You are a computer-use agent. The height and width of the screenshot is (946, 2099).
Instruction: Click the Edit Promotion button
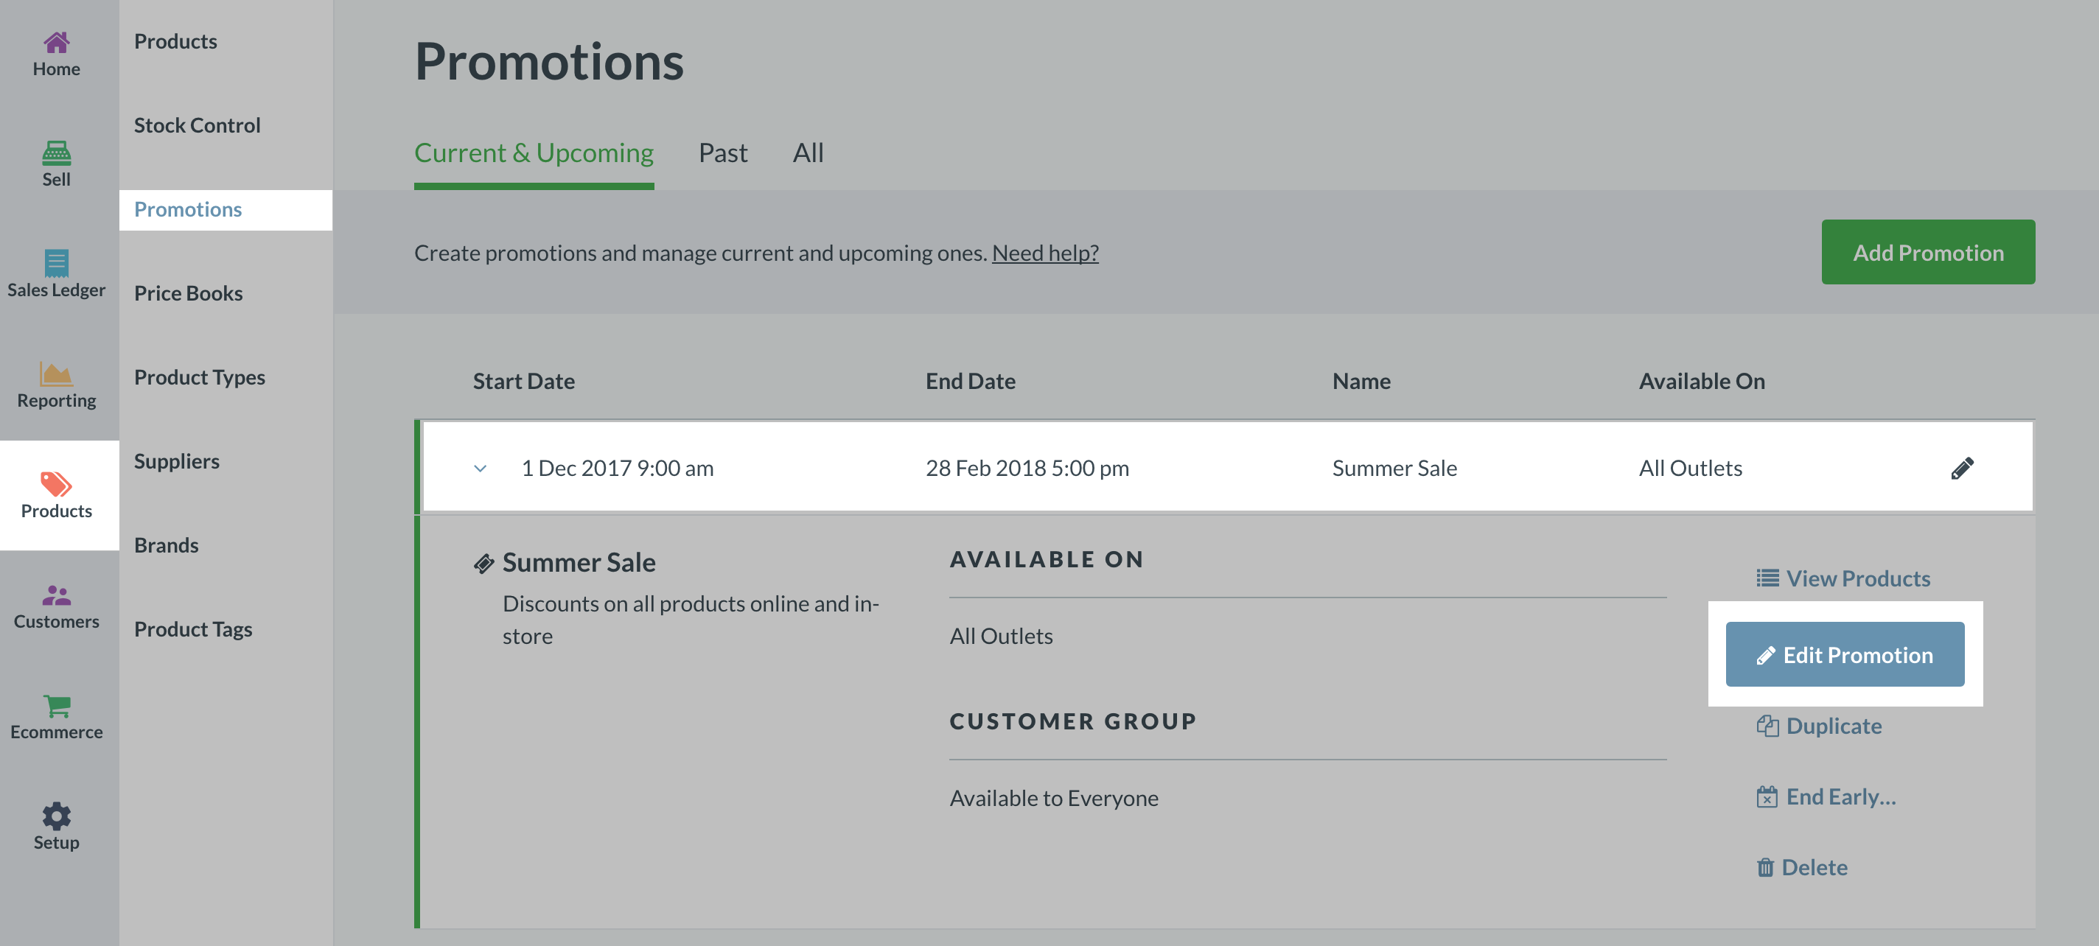[1844, 654]
